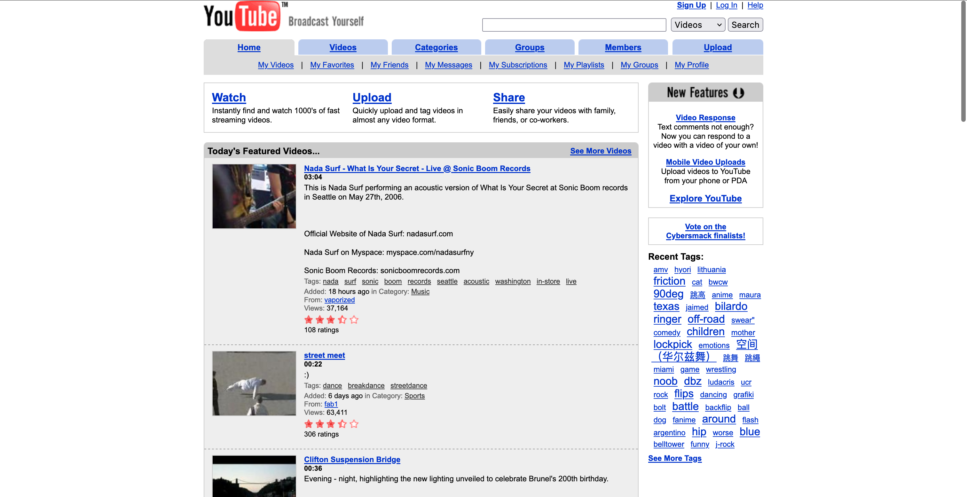The width and height of the screenshot is (967, 497).
Task: Click the street meet star rating
Action: [331, 424]
